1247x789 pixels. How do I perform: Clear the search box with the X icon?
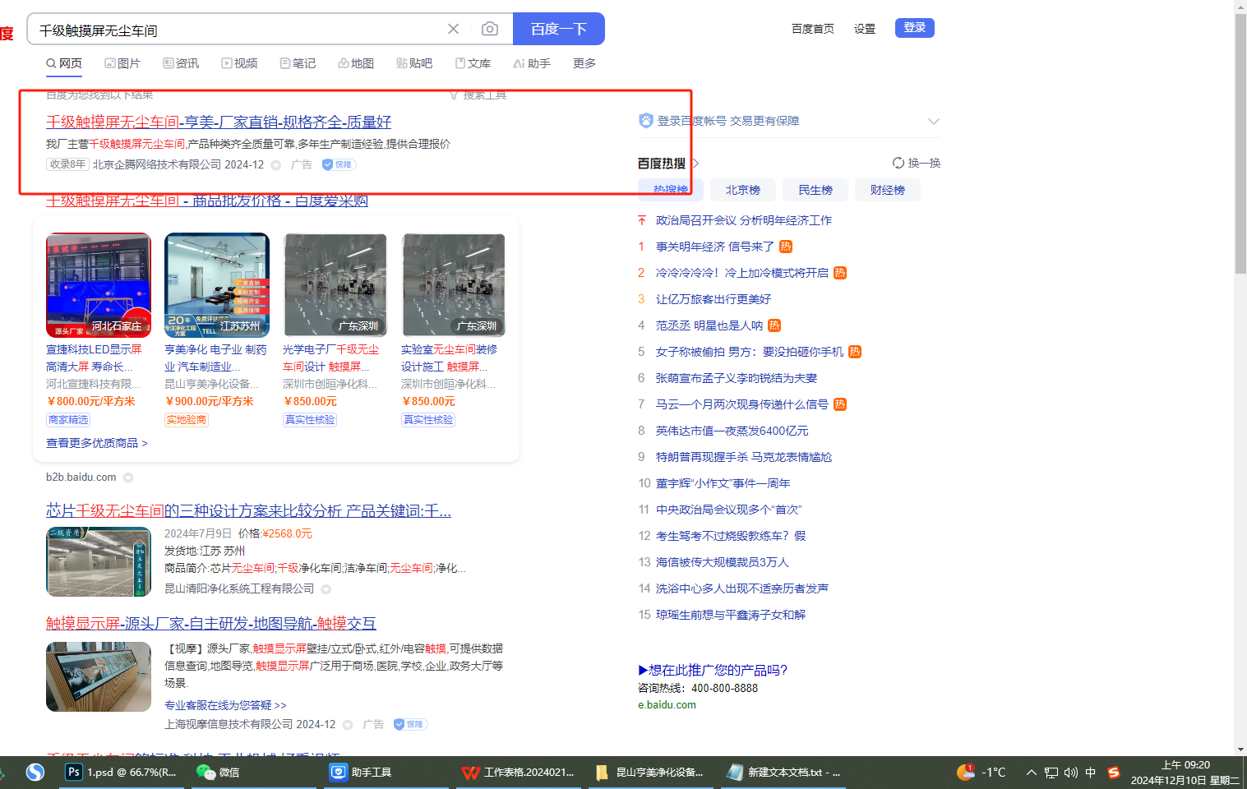point(453,29)
